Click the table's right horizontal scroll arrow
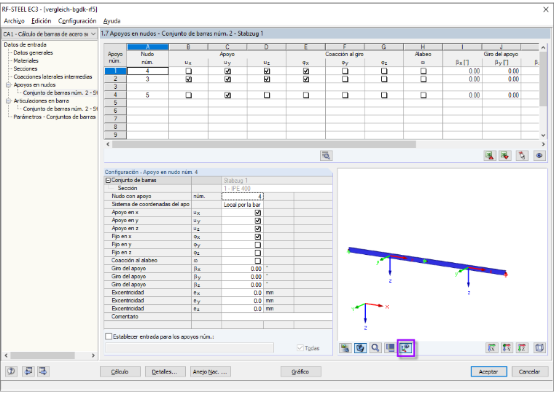The image size is (554, 394). point(543,144)
